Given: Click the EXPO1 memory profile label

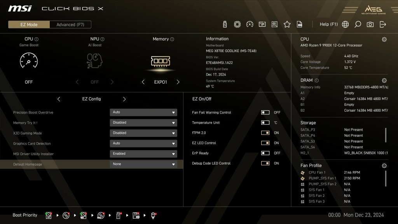Looking at the screenshot, I should point(161,82).
